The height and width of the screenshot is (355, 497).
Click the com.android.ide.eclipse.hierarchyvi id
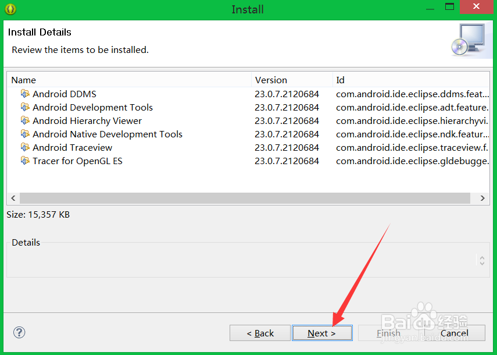point(412,120)
